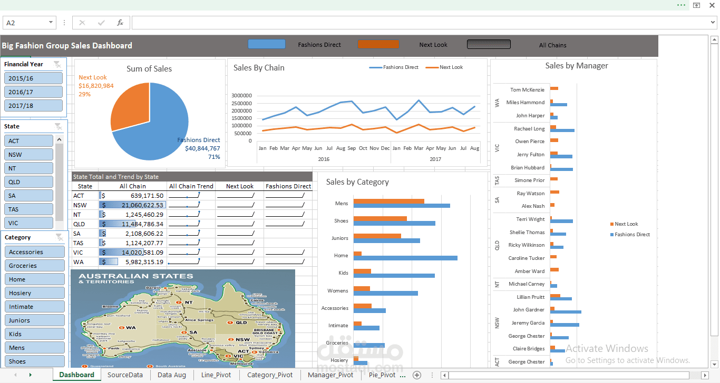Click the formula bar confirm checkmark
720x383 pixels.
[101, 23]
